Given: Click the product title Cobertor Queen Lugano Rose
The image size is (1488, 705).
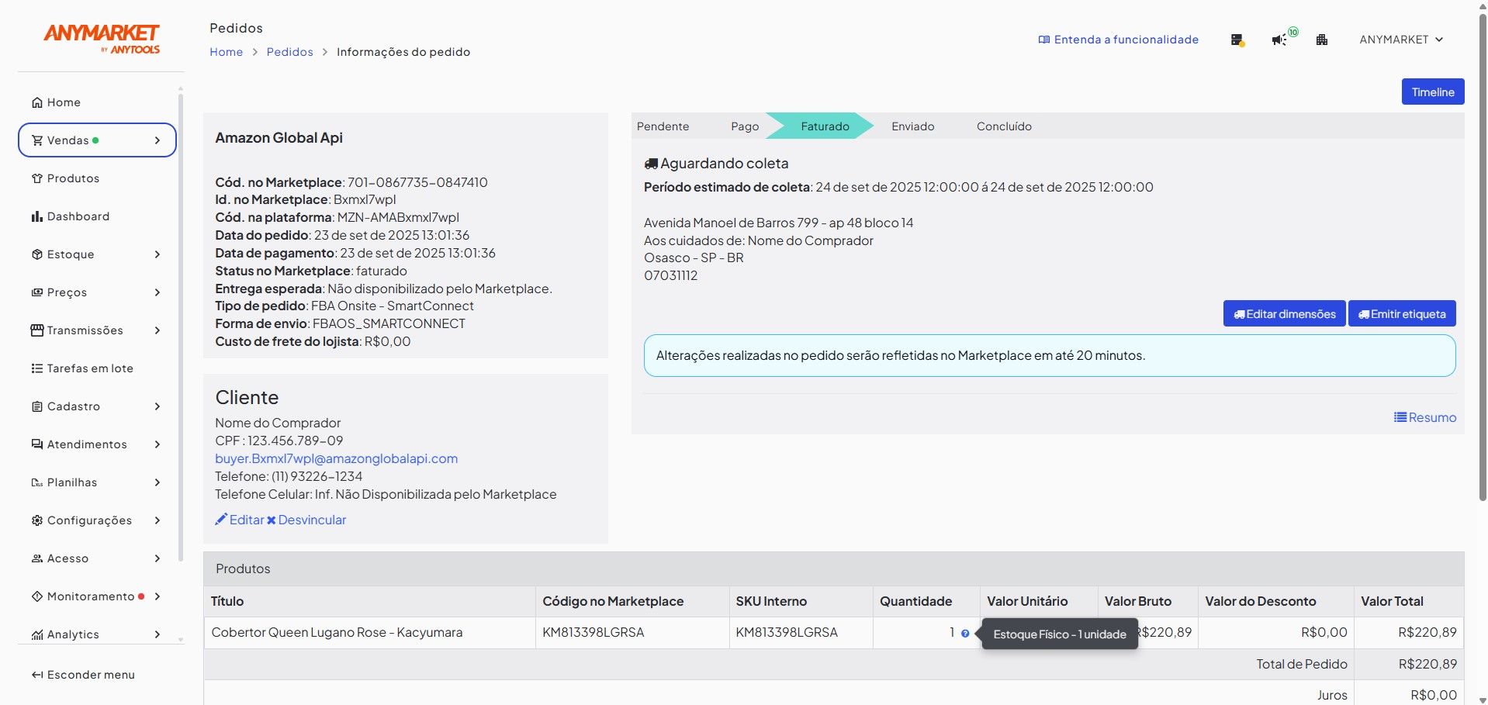Looking at the screenshot, I should point(337,632).
